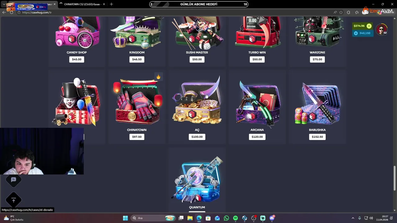Click the AÇ label on the gold case

tap(197, 130)
